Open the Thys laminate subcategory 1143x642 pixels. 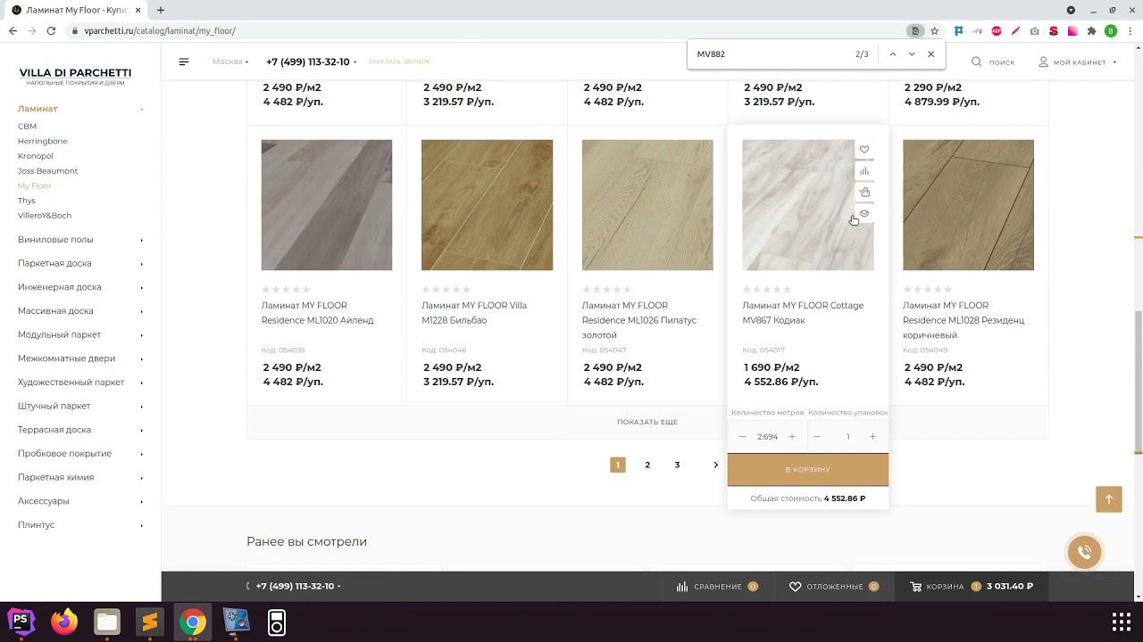tap(27, 201)
